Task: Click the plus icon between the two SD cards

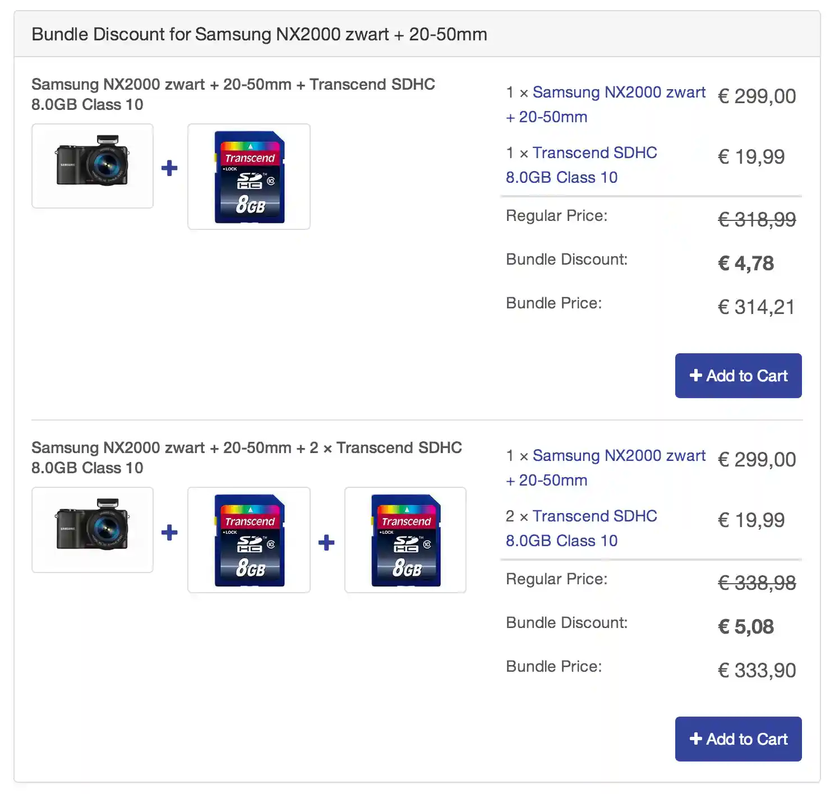Action: 326,542
